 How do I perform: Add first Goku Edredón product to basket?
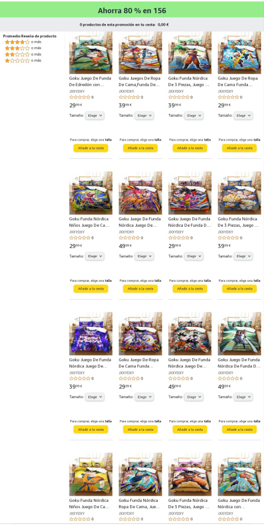point(91,148)
